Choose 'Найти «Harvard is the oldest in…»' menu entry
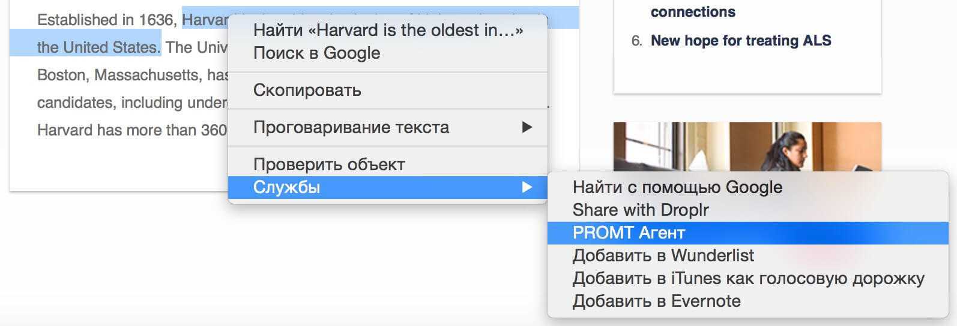 coord(388,30)
